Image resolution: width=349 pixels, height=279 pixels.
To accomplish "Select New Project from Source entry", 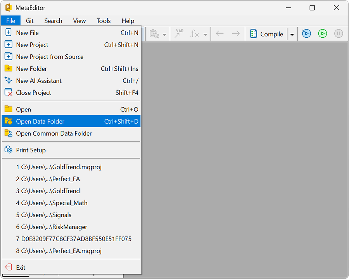I will click(x=71, y=57).
